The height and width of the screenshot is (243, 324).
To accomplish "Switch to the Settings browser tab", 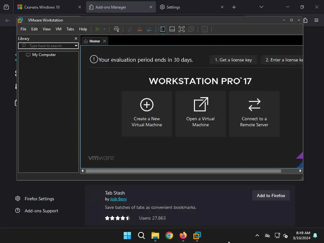I will click(173, 7).
